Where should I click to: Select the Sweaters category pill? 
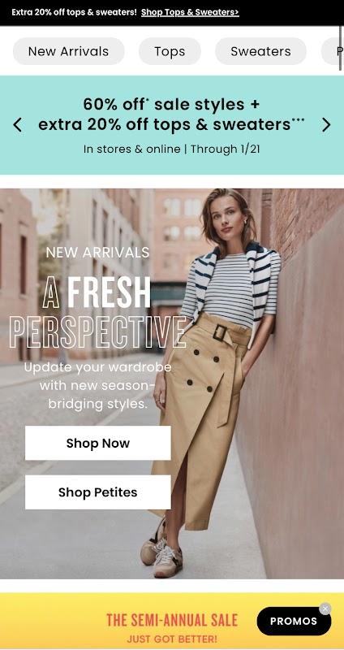260,51
